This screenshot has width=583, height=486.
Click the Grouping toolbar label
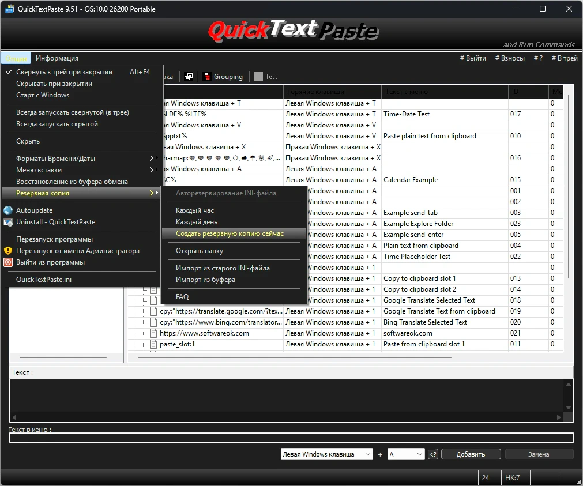tap(228, 77)
